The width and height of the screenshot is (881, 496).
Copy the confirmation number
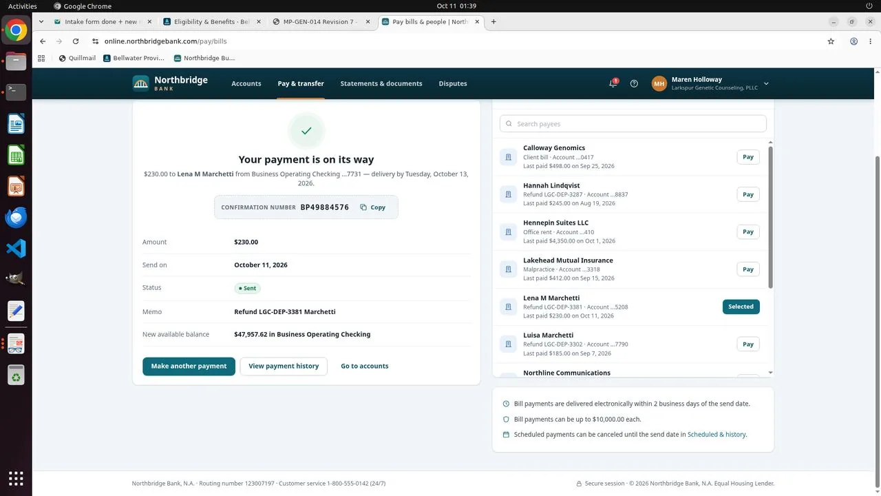tap(372, 207)
